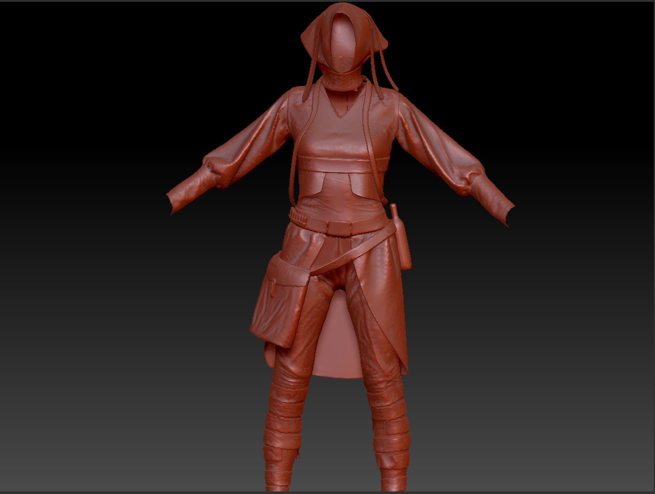Click the rectangular belt buckle
This screenshot has height=494, width=655.
[339, 228]
